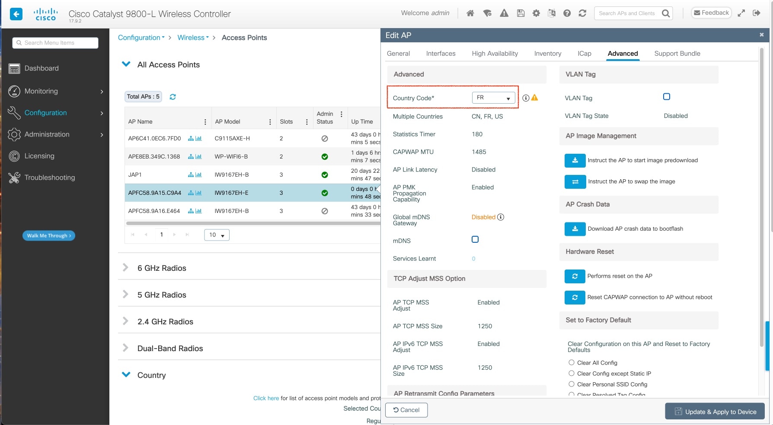Select Clear All Config radio button
The height and width of the screenshot is (425, 773).
[x=572, y=362]
